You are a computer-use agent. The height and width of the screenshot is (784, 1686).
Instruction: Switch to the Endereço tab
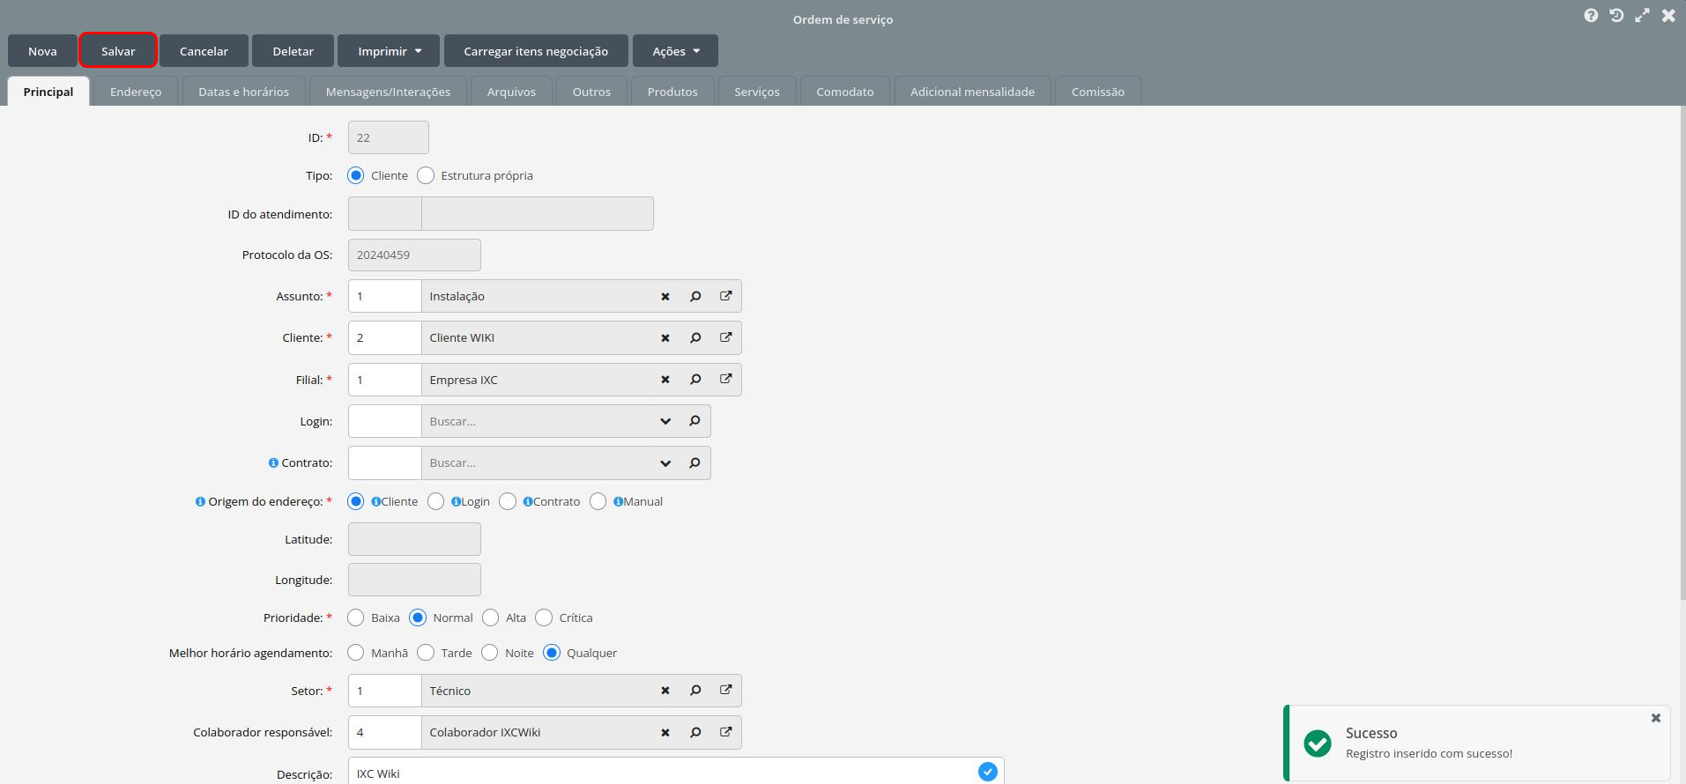coord(136,92)
